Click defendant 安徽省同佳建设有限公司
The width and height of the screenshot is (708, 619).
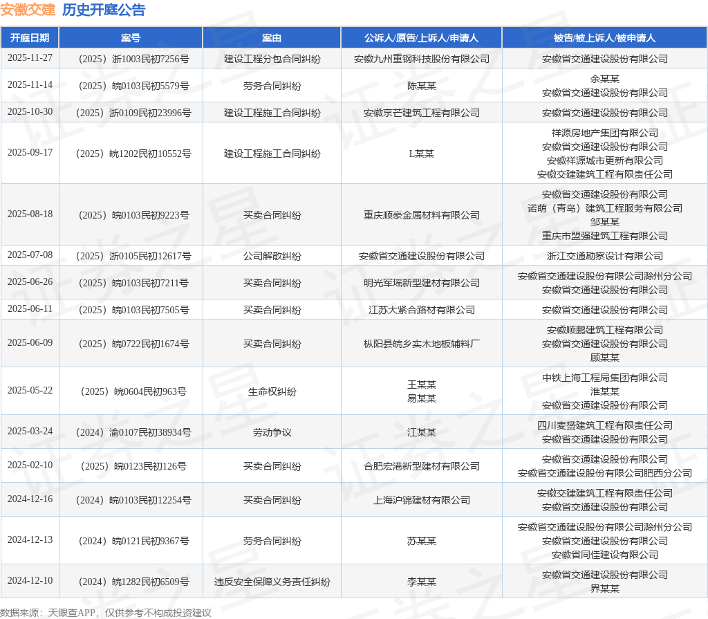[604, 555]
